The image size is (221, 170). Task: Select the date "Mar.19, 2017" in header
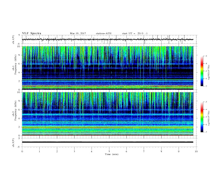click(x=78, y=33)
